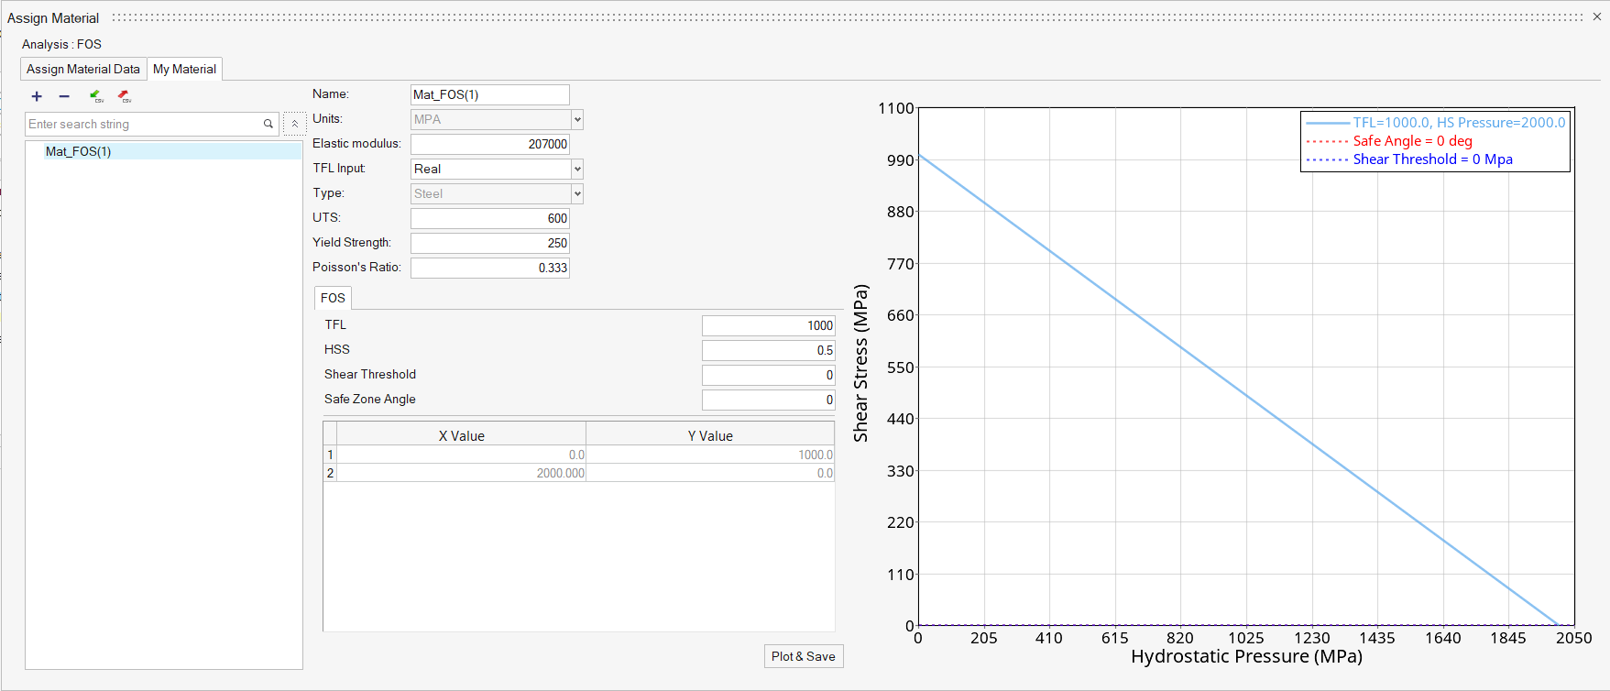Click the X Value column header

(x=462, y=435)
